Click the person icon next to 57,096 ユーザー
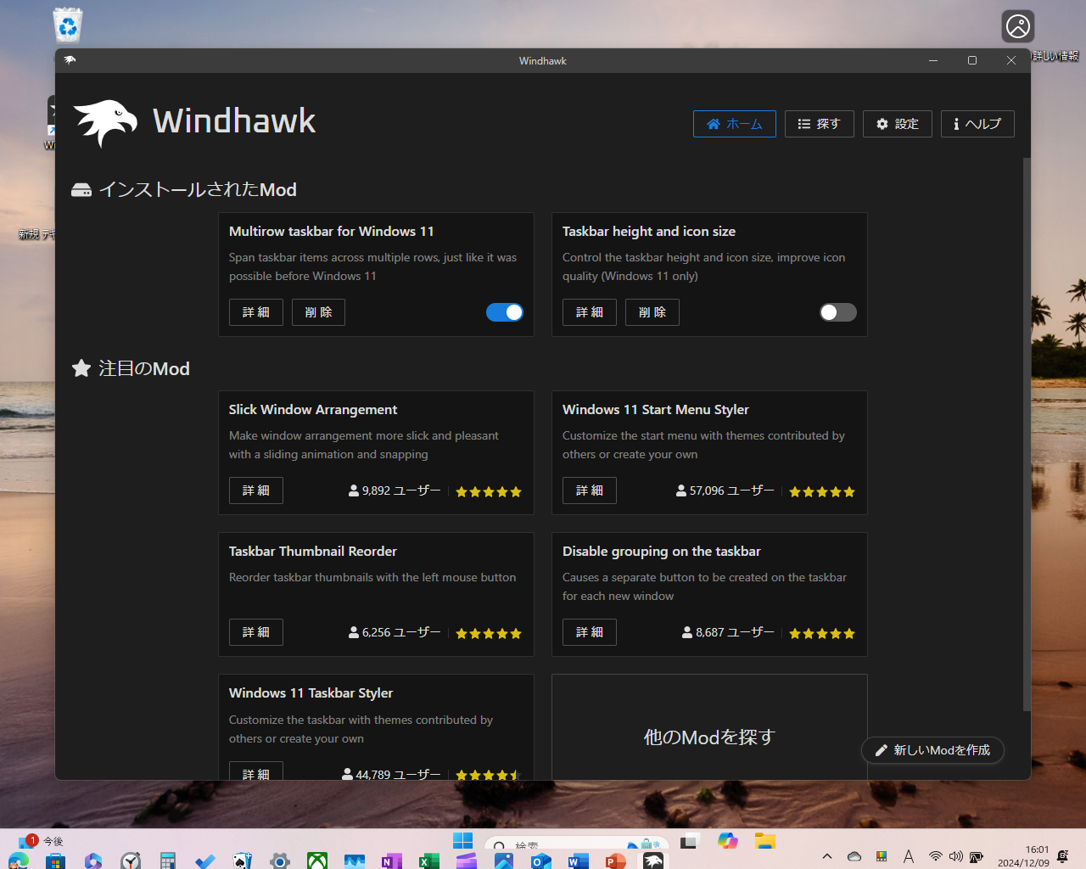 pos(680,490)
